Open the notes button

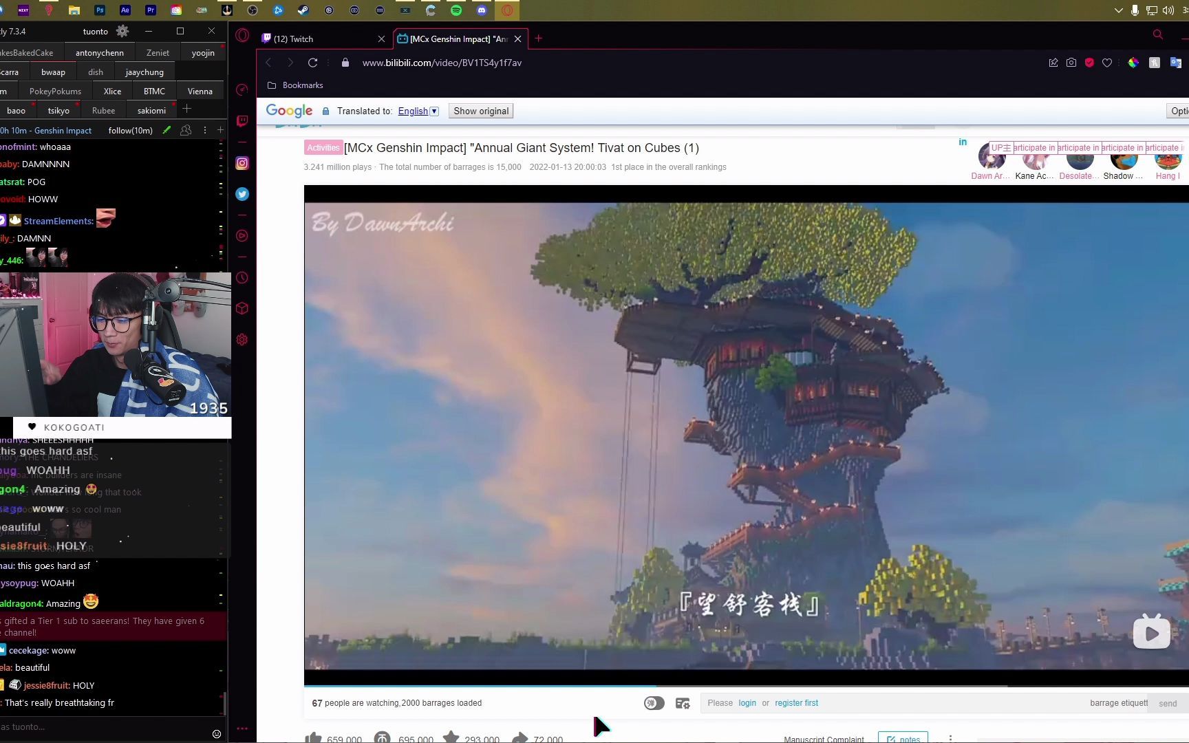903,738
